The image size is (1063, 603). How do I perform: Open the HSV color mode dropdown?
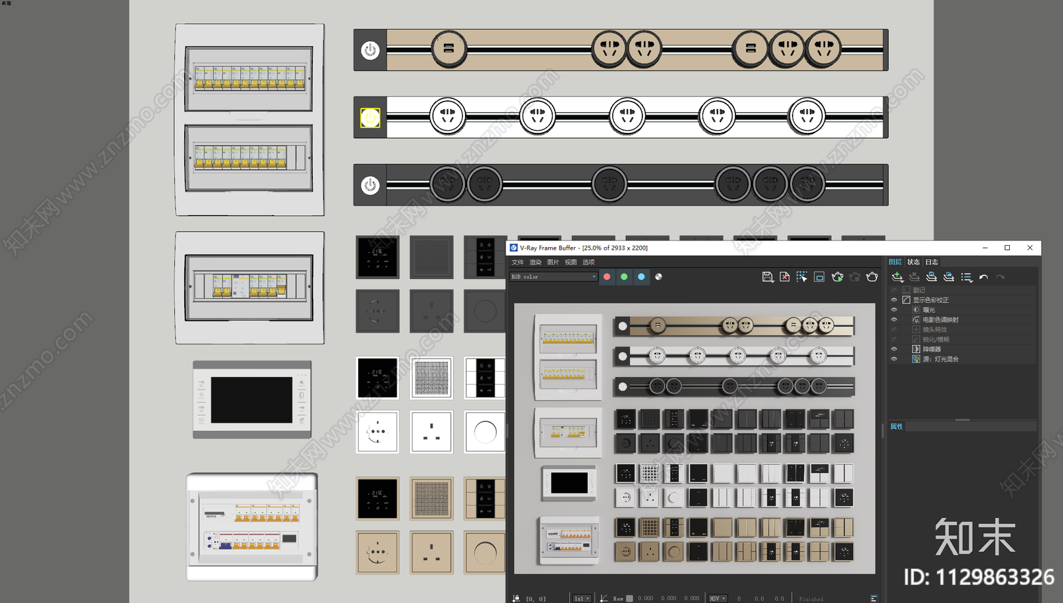718,598
